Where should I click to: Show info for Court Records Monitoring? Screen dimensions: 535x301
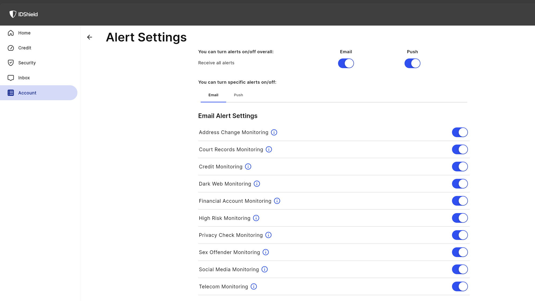(x=269, y=150)
